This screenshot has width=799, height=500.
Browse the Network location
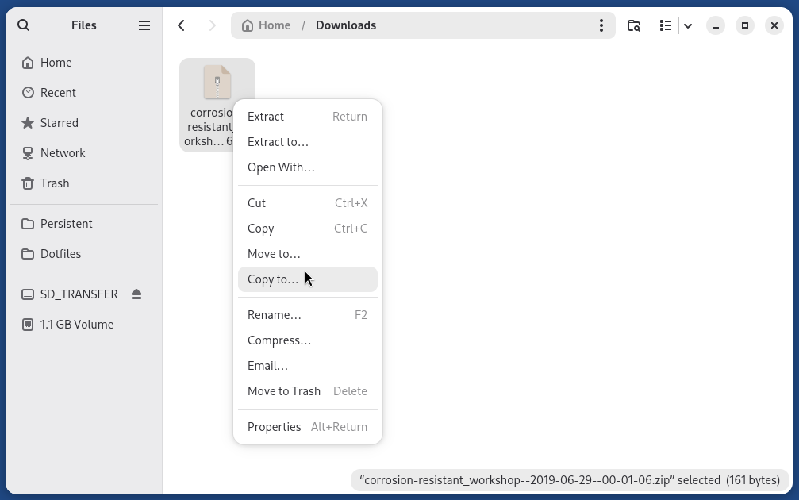63,152
